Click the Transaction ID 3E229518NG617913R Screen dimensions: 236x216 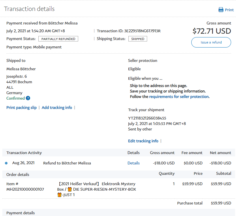click(142, 31)
